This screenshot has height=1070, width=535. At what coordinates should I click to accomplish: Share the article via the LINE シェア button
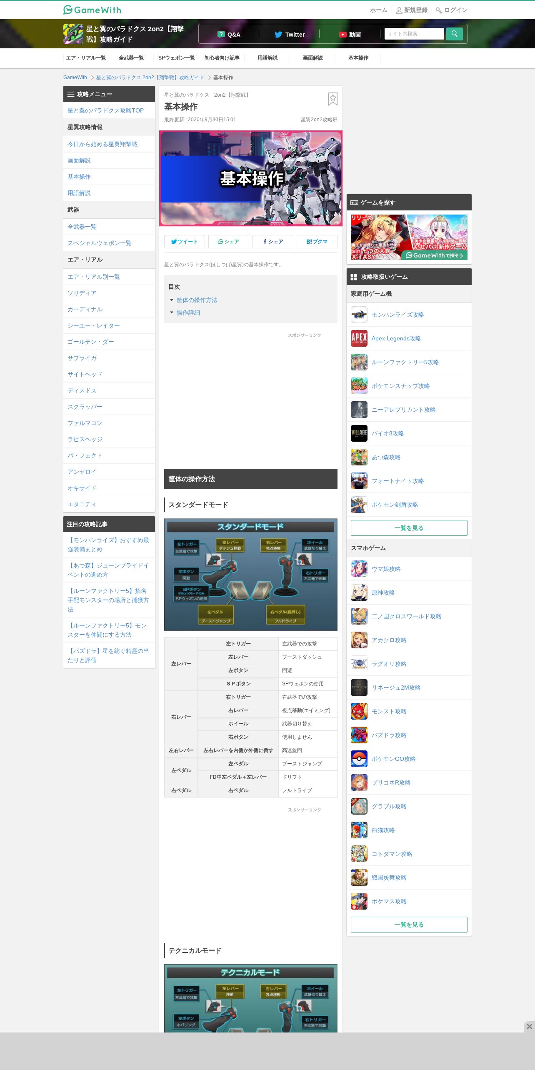click(229, 242)
